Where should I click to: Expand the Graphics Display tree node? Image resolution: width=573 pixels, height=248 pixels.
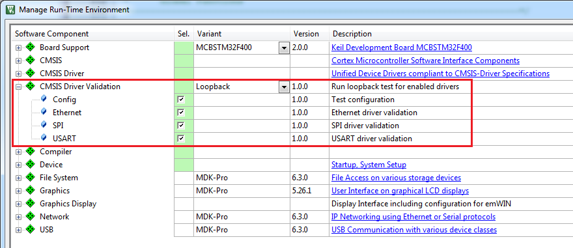click(19, 204)
